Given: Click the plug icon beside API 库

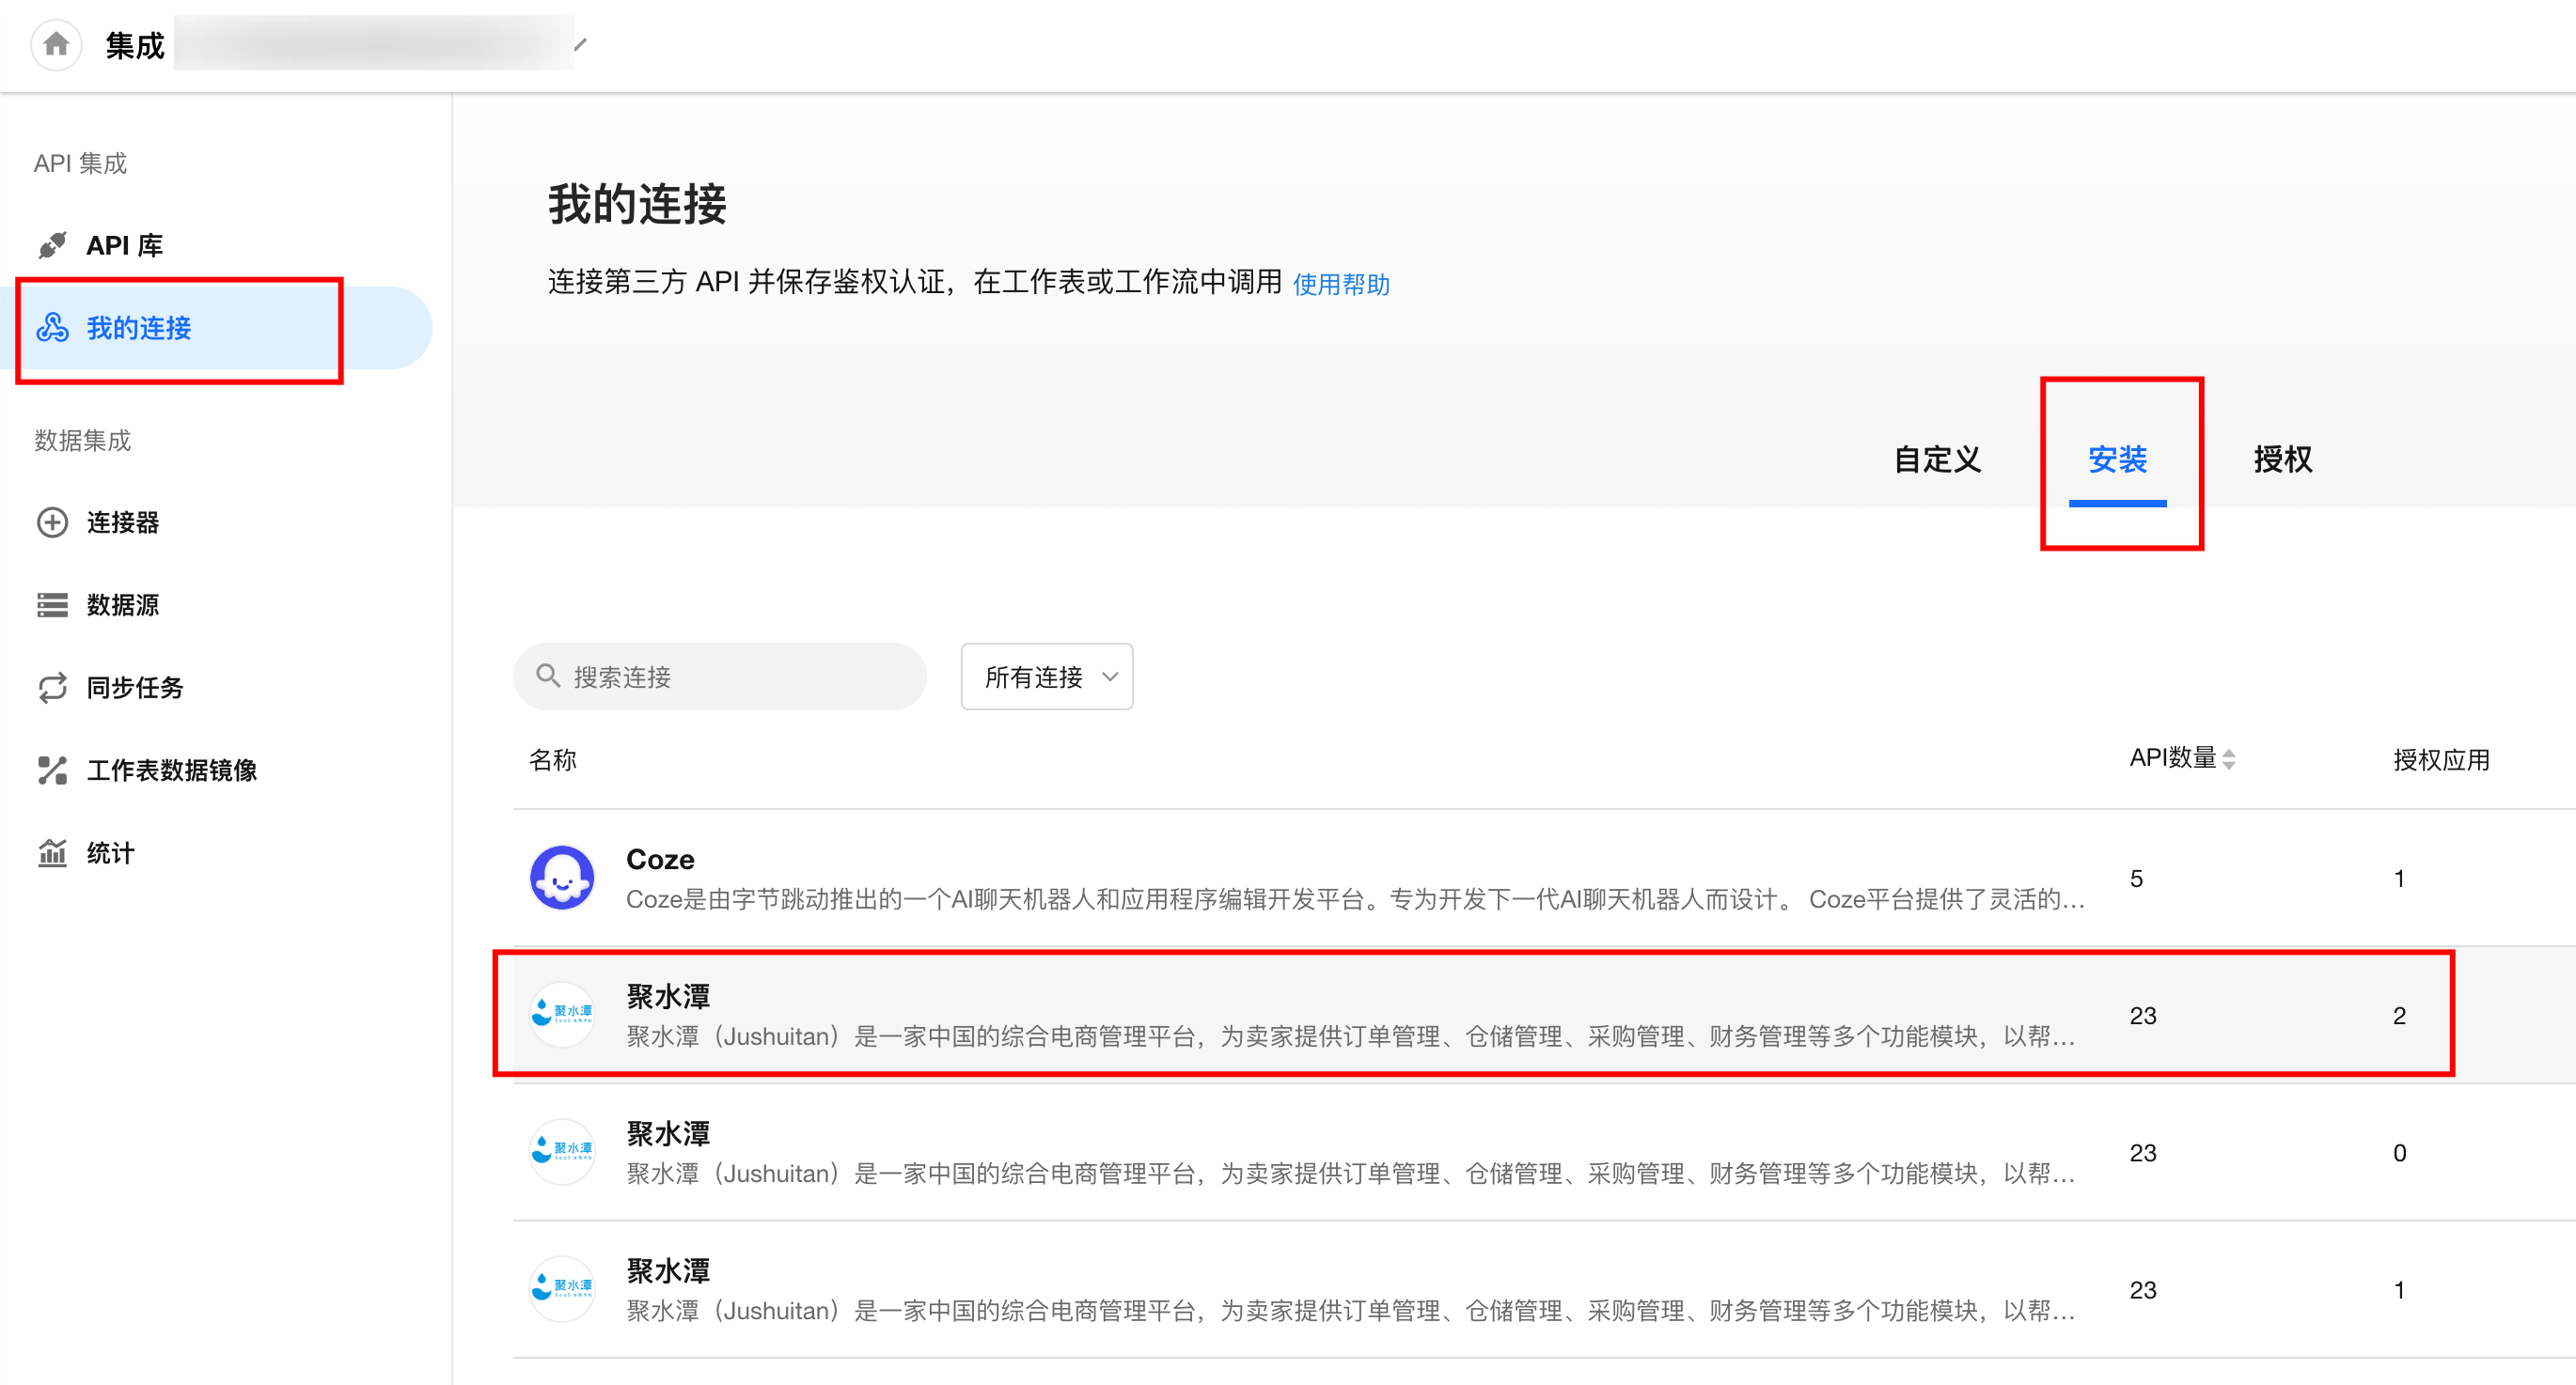Looking at the screenshot, I should (52, 245).
